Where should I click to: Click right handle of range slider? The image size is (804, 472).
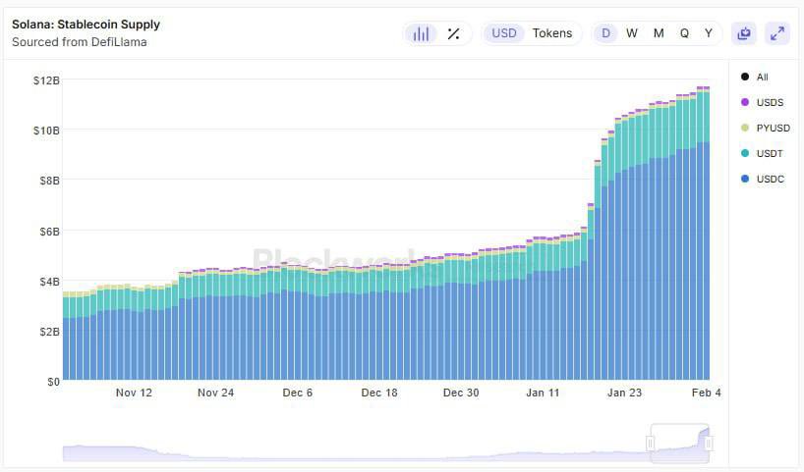point(709,445)
